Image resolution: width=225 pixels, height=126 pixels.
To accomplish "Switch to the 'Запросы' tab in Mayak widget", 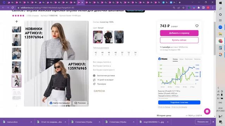I will 197,59.
